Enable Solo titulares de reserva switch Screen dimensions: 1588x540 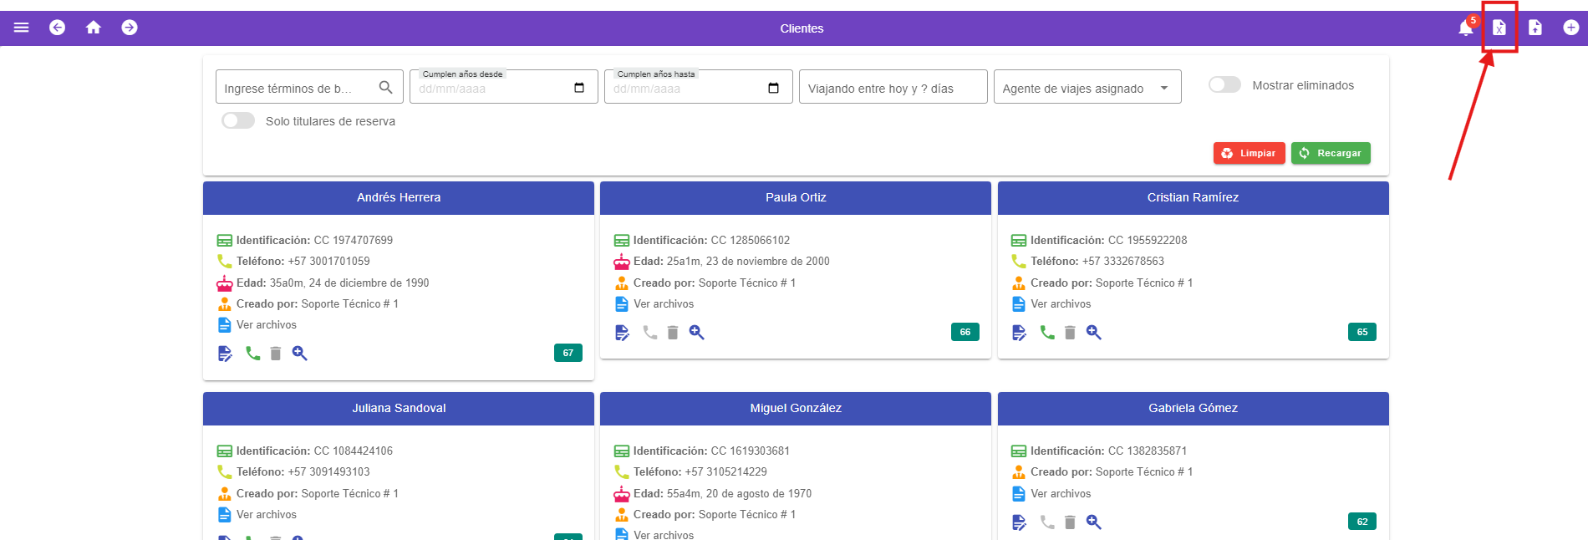coord(238,121)
